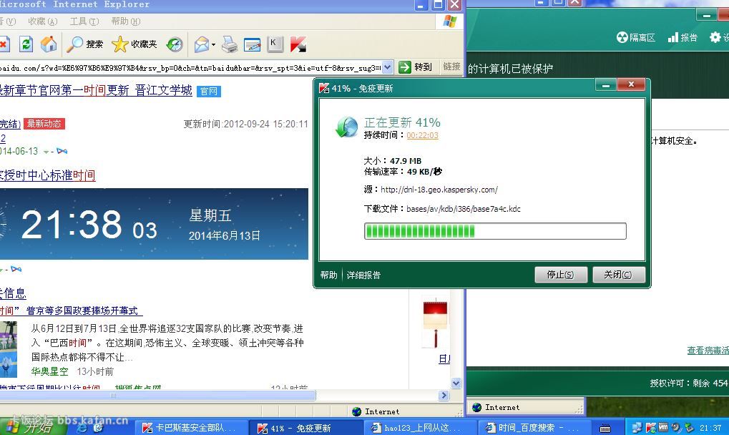The width and height of the screenshot is (729, 435).
Task: Click the Kaspersky icon in update dialog title
Action: pyautogui.click(x=324, y=88)
